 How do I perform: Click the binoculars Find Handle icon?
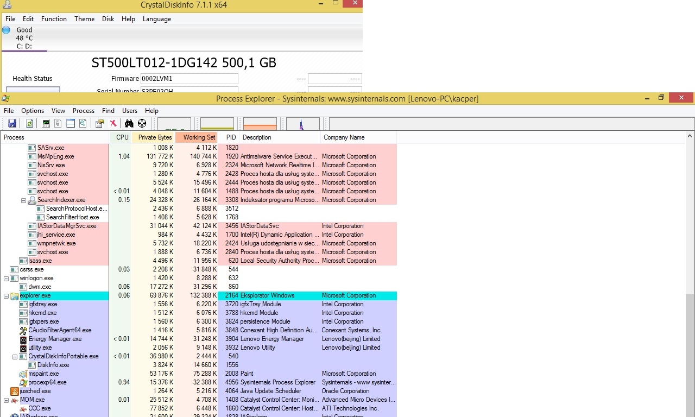click(129, 123)
